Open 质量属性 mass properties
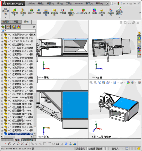The image size is (142, 151). click(46, 12)
